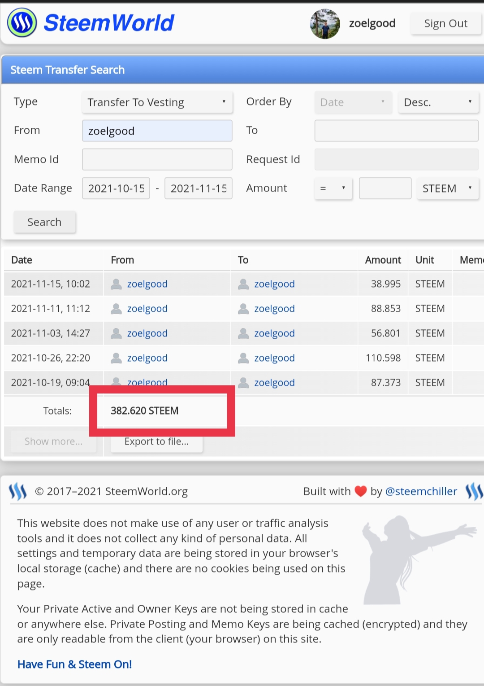Screen dimensions: 484x686
Task: Click the Export to file... button
Action: 156,441
